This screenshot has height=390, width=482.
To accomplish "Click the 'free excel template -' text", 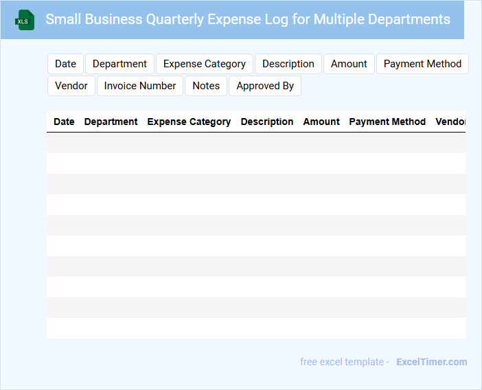I will pyautogui.click(x=345, y=362).
